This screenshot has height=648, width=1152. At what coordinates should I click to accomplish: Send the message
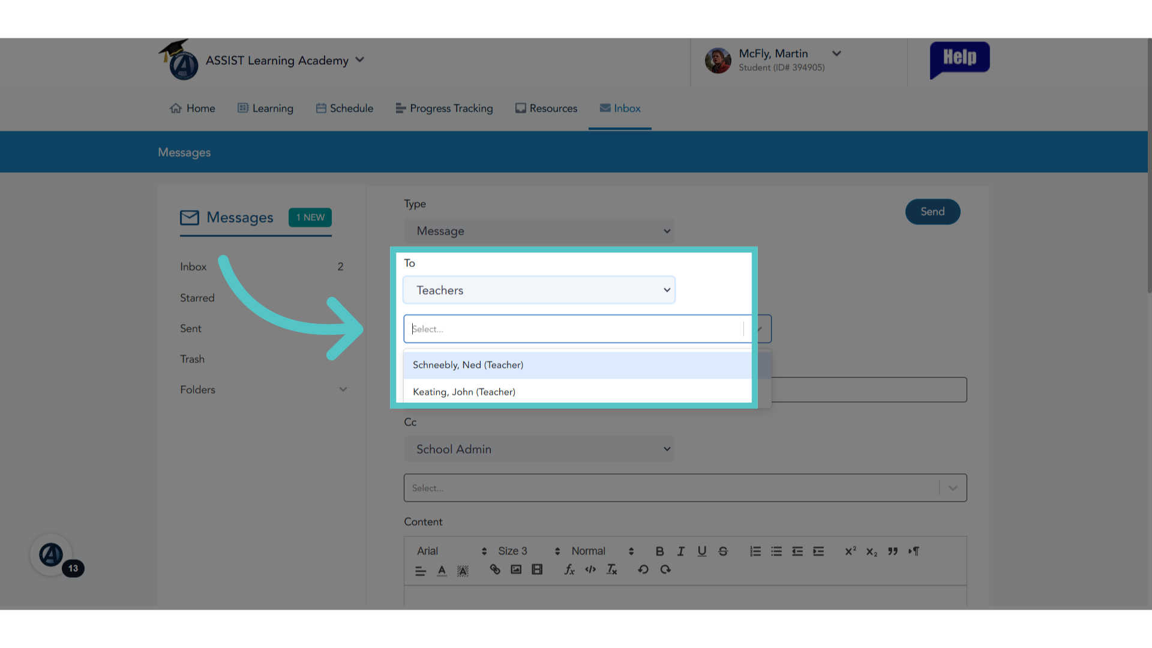pos(932,212)
